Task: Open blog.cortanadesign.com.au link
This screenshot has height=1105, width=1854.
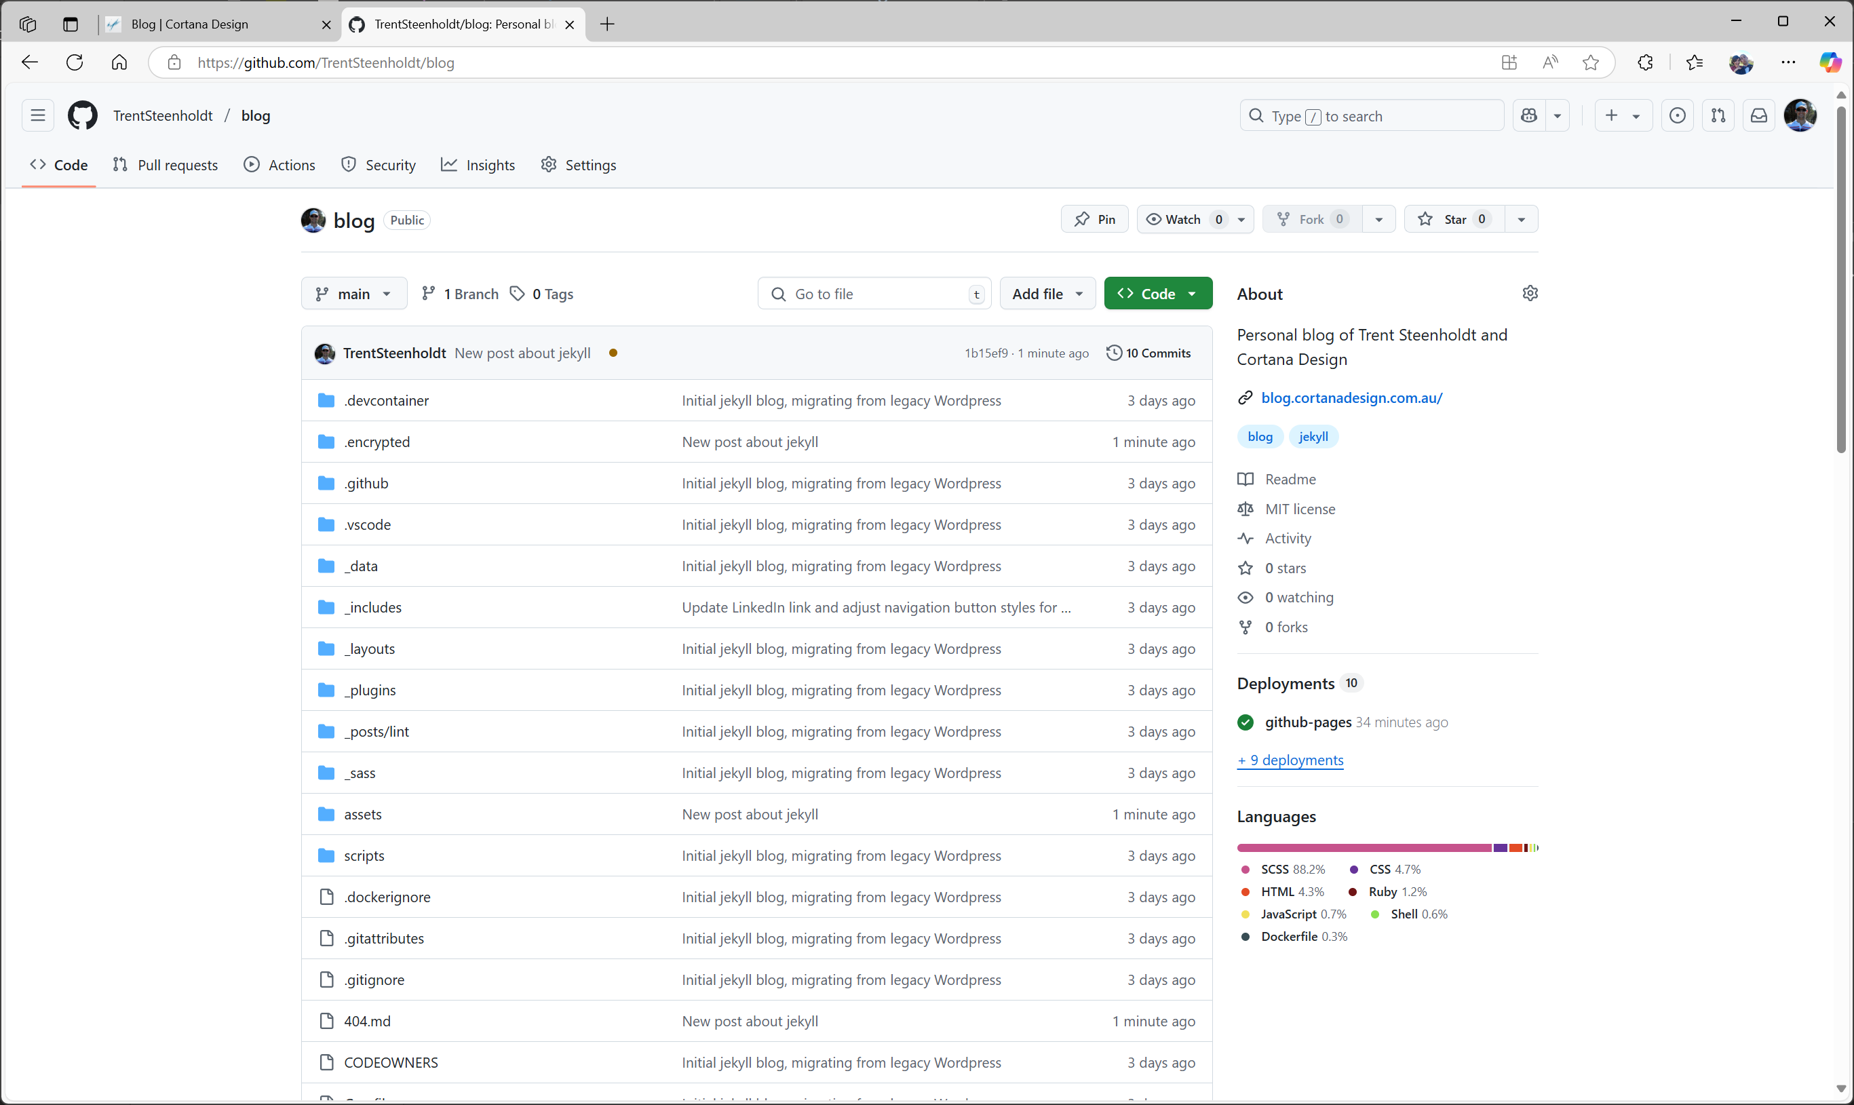Action: pos(1351,398)
